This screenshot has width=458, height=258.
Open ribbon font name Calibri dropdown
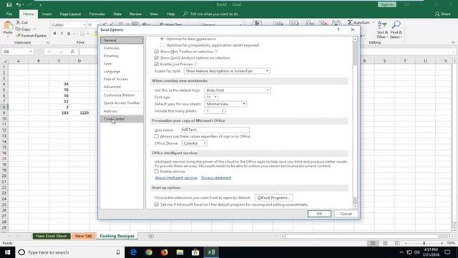point(84,25)
